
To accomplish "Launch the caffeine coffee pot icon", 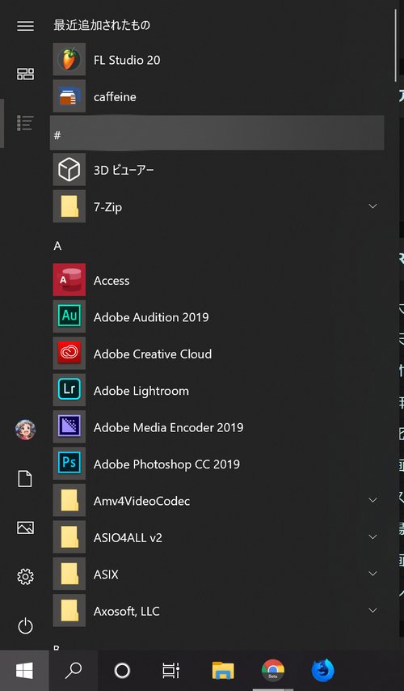I will click(x=69, y=96).
